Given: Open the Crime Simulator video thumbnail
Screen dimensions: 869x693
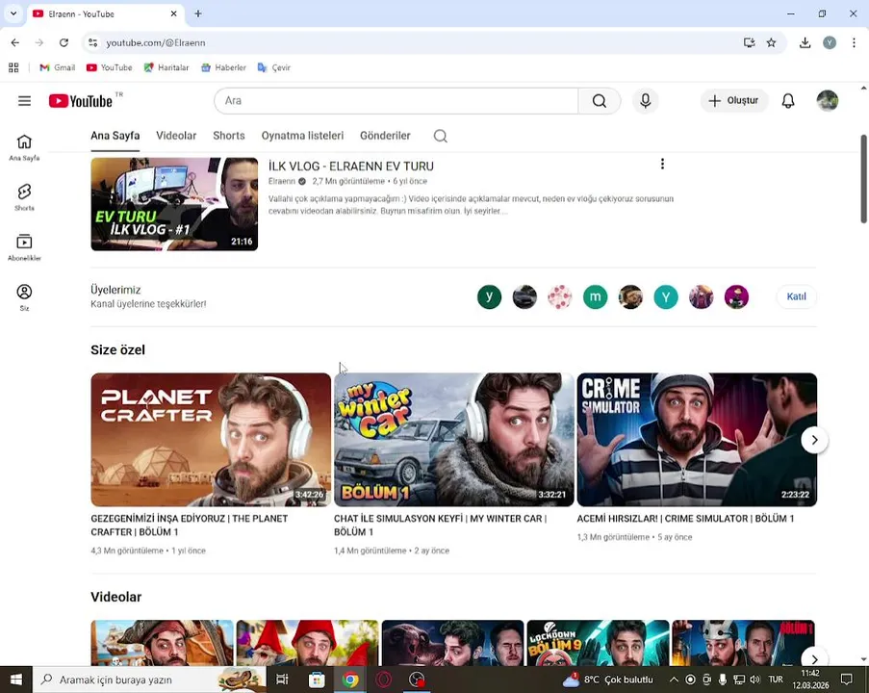Looking at the screenshot, I should pyautogui.click(x=697, y=440).
